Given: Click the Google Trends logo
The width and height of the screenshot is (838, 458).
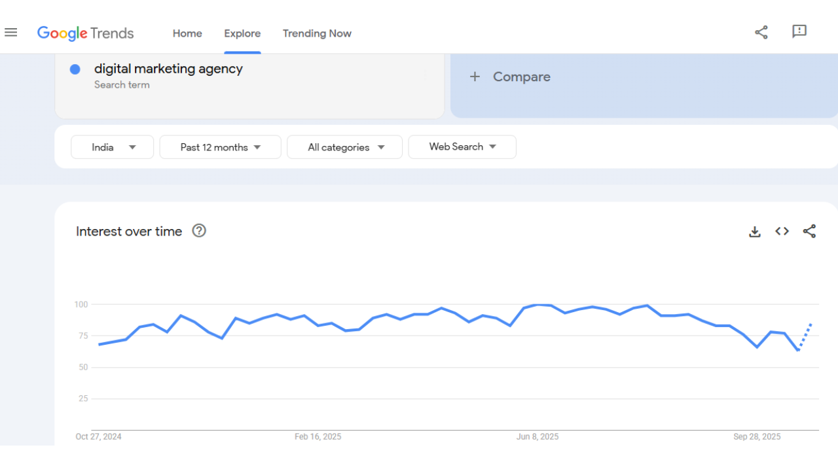Looking at the screenshot, I should click(85, 33).
